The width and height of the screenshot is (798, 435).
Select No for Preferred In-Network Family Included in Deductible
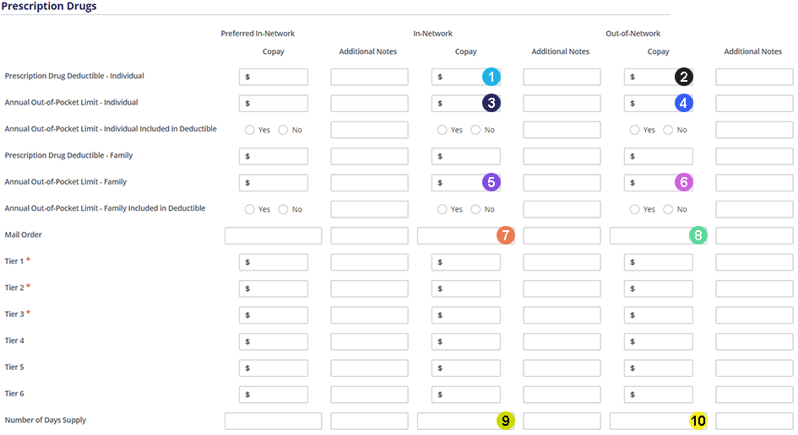coord(283,209)
